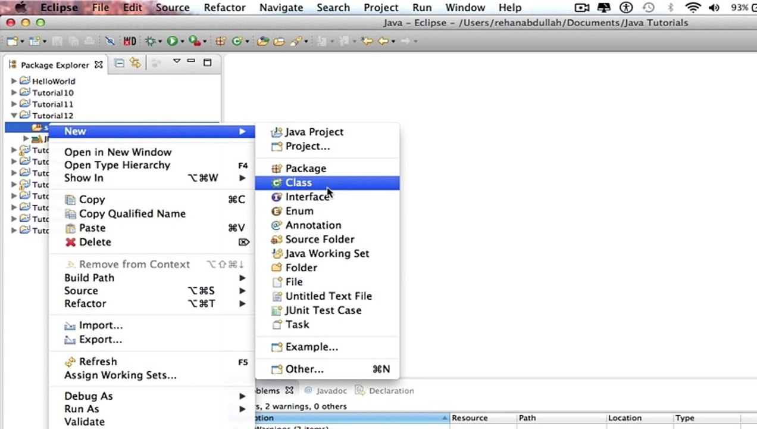Click Refresh in the context menu

(98, 362)
